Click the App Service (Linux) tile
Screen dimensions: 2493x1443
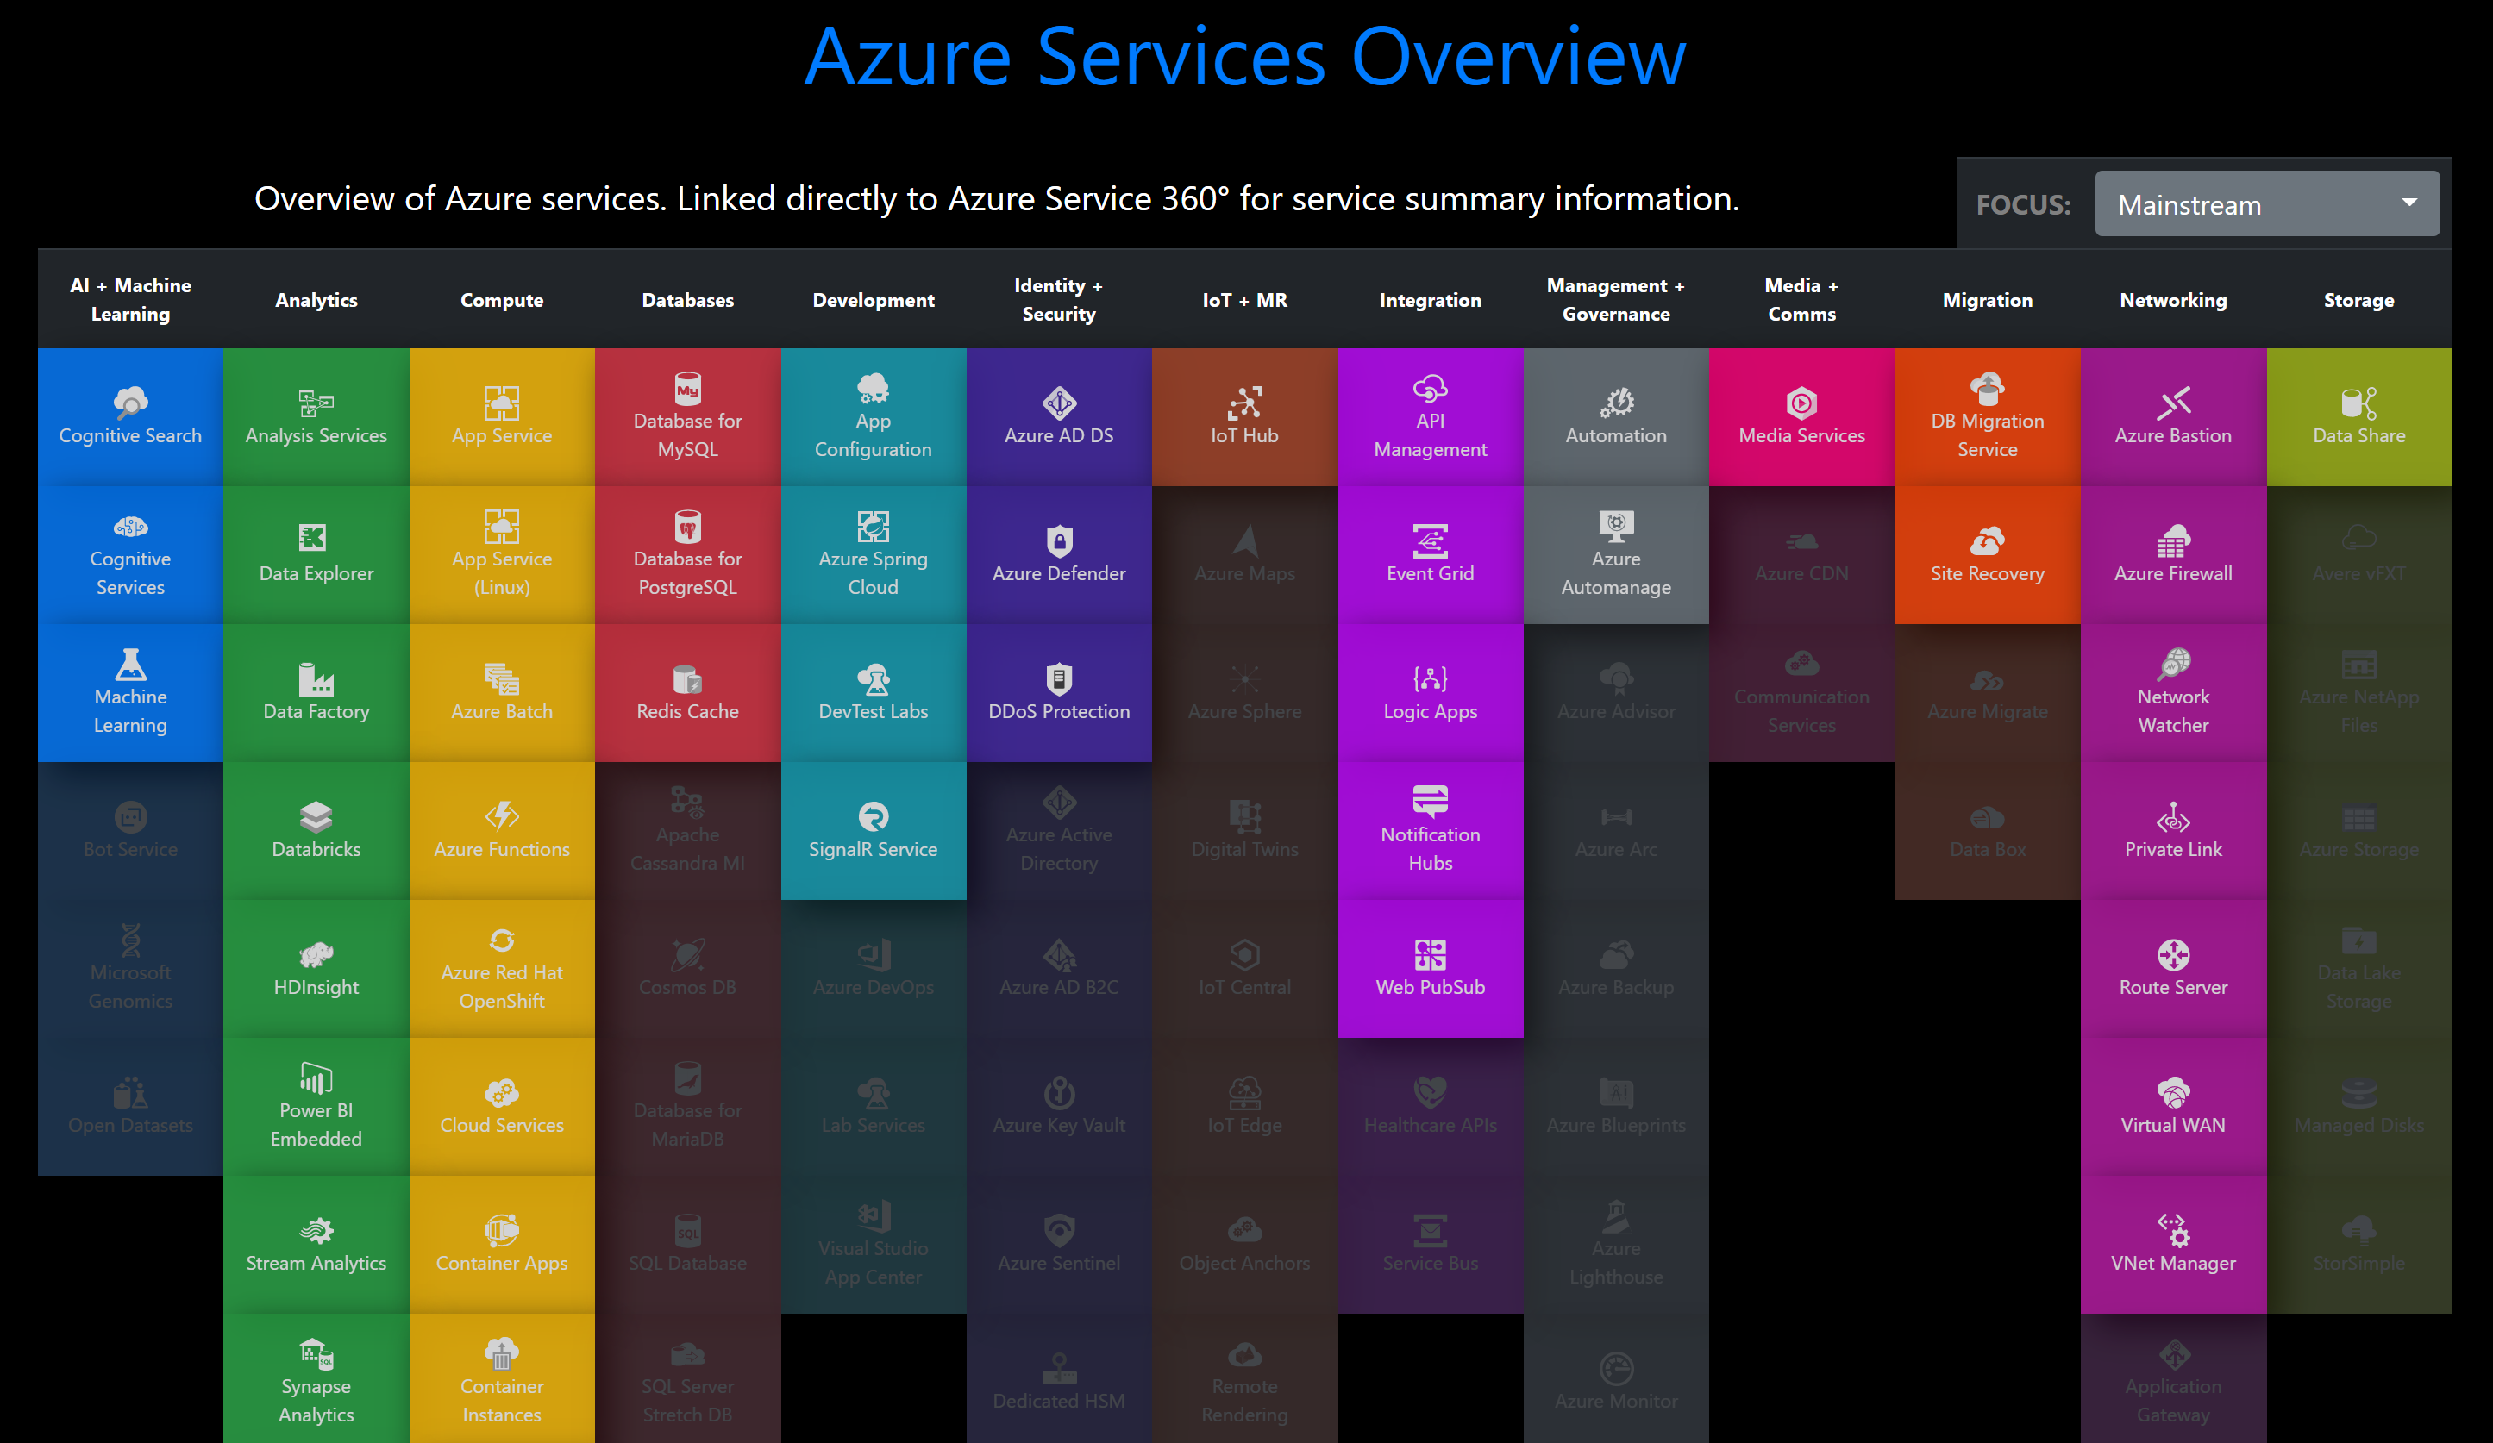(x=502, y=555)
